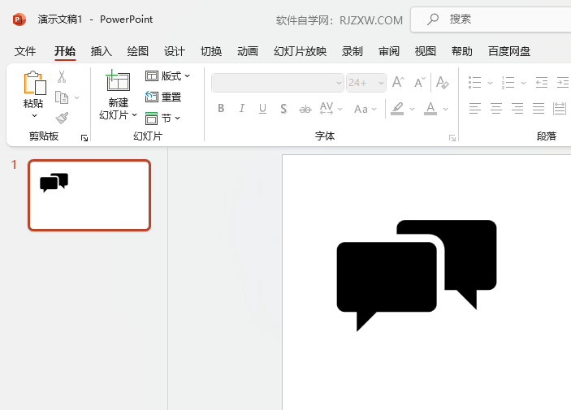Viewport: 571px width, 410px height.
Task: Click the Paste clipboard icon
Action: click(35, 83)
